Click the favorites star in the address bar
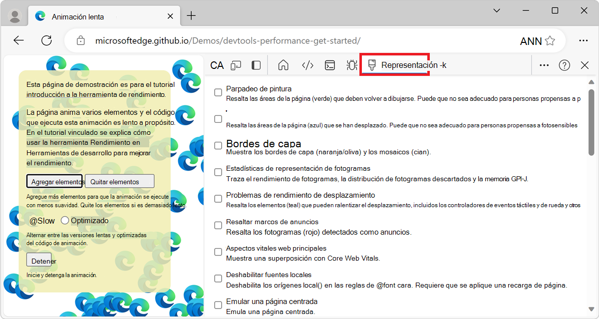This screenshot has width=599, height=319. 551,40
